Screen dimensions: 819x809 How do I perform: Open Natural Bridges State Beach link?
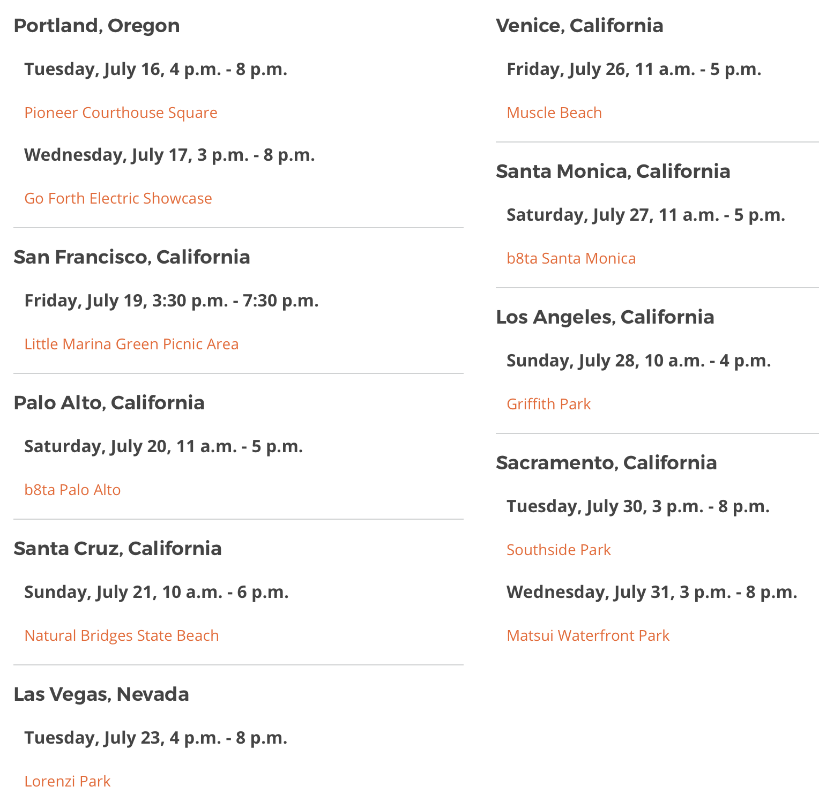click(122, 636)
